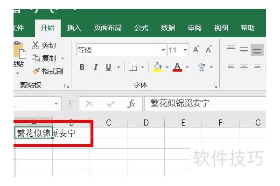Open the font name dropdown
This screenshot has height=186, width=280.
tap(163, 50)
